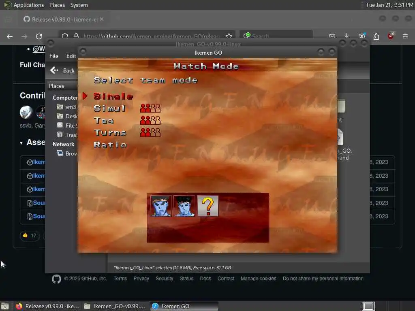The image size is (415, 311).
Task: Open the Contact footer link
Action: (x=226, y=279)
